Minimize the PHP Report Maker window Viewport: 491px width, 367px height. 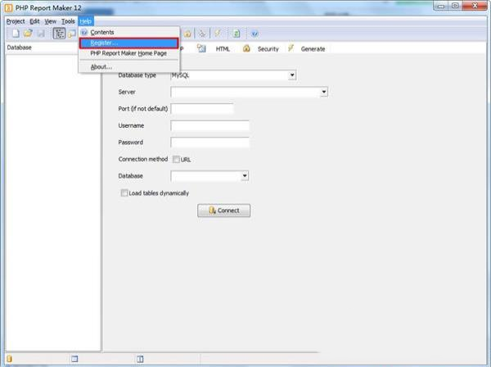440,6
